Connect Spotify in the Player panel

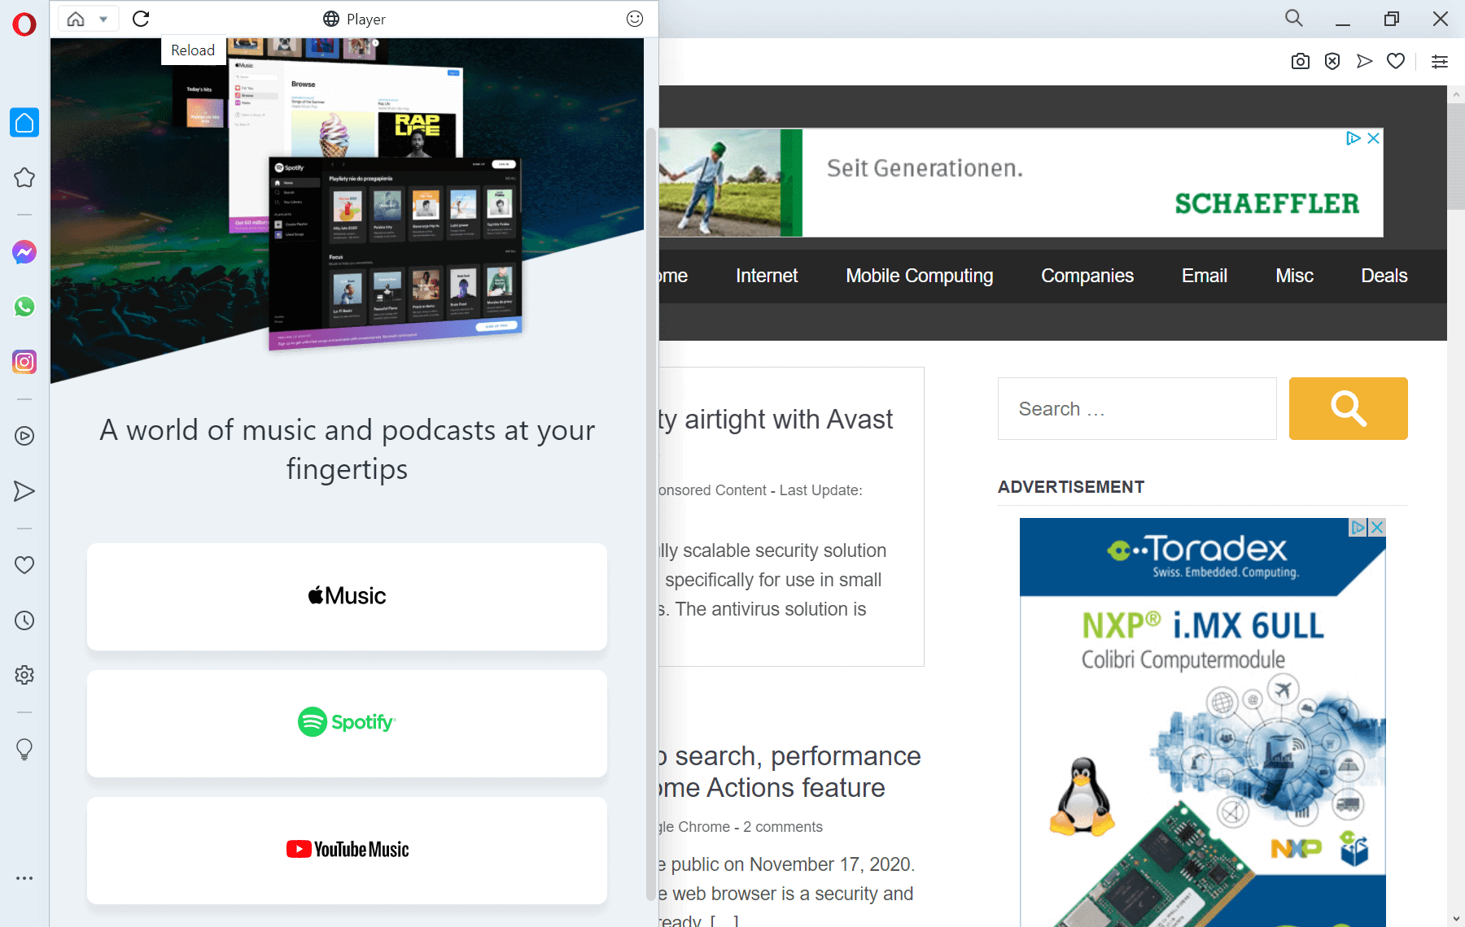point(346,723)
